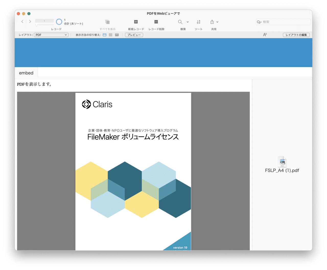
Task: Open the FSLP_A4 (1).pdf file icon
Action: point(282,162)
